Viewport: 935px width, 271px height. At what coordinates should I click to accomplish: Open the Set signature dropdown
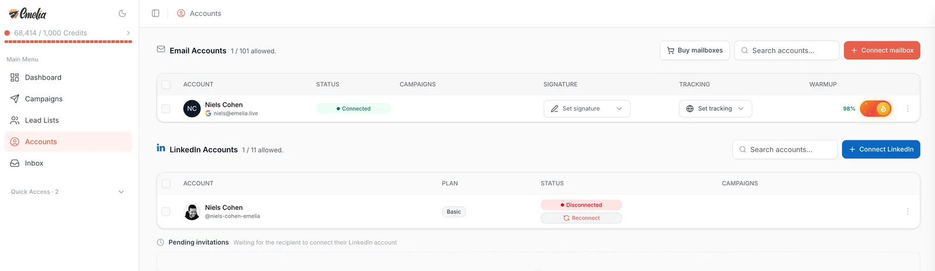[x=587, y=109]
